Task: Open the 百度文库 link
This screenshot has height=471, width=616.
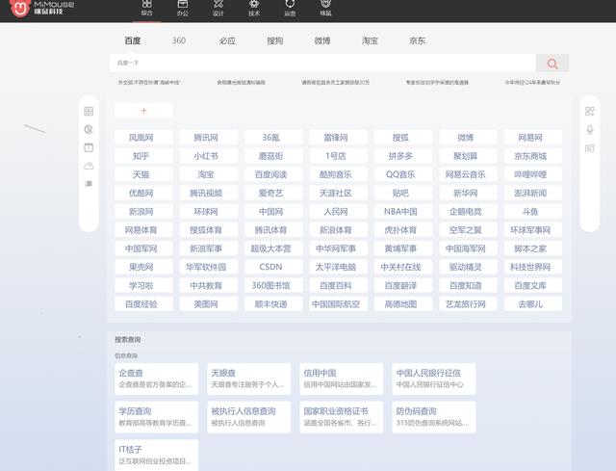Action: (x=533, y=285)
